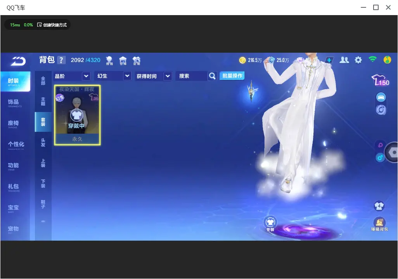Screen dimensions: 398x279
Task: Maximize the QQ飞车 window
Action: coord(376,8)
